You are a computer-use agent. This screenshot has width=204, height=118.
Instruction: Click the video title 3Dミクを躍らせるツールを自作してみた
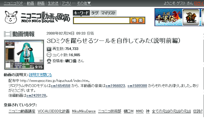coord(113,41)
